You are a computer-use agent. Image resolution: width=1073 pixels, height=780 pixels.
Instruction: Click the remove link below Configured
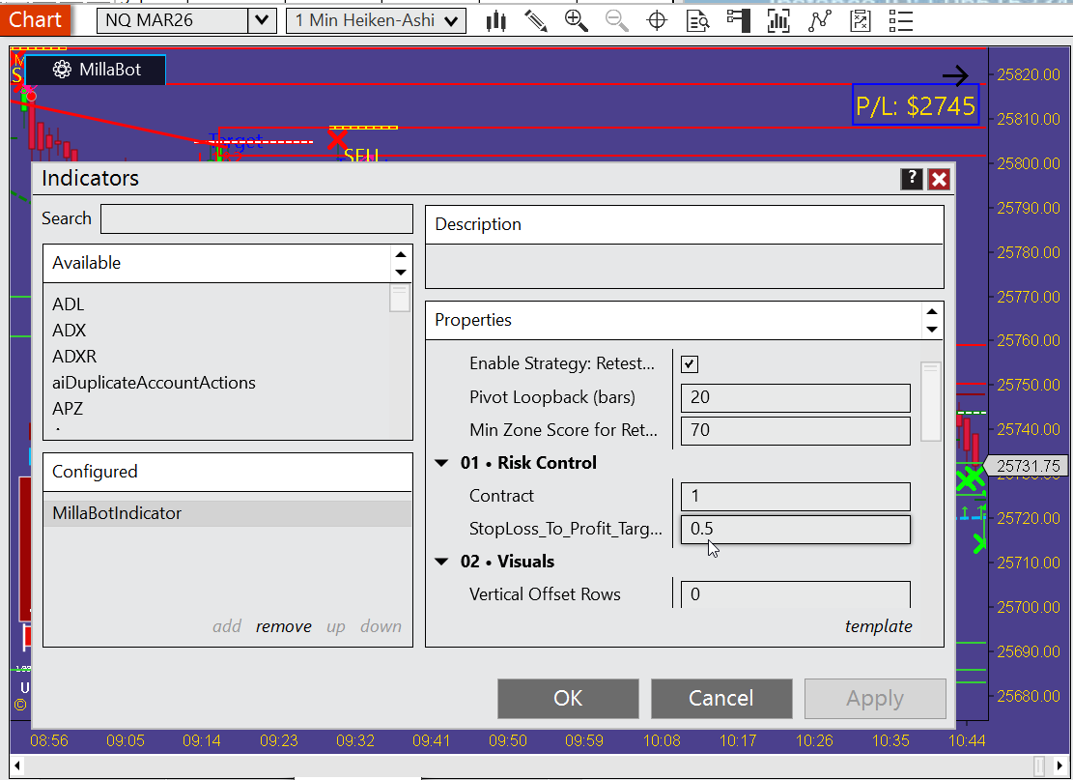pos(283,626)
